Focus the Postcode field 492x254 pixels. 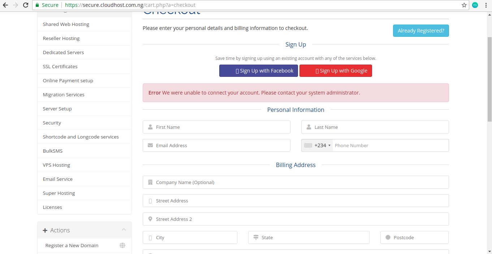(x=414, y=237)
